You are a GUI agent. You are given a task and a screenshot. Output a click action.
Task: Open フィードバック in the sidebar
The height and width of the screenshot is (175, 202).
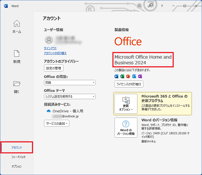18,157
